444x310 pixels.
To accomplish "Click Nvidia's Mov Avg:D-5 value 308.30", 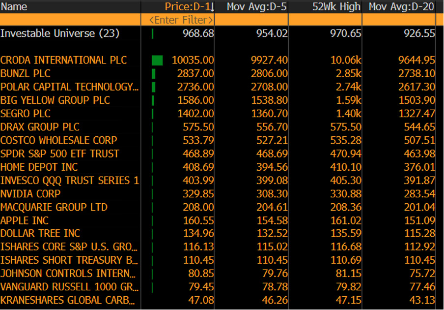I will click(272, 194).
